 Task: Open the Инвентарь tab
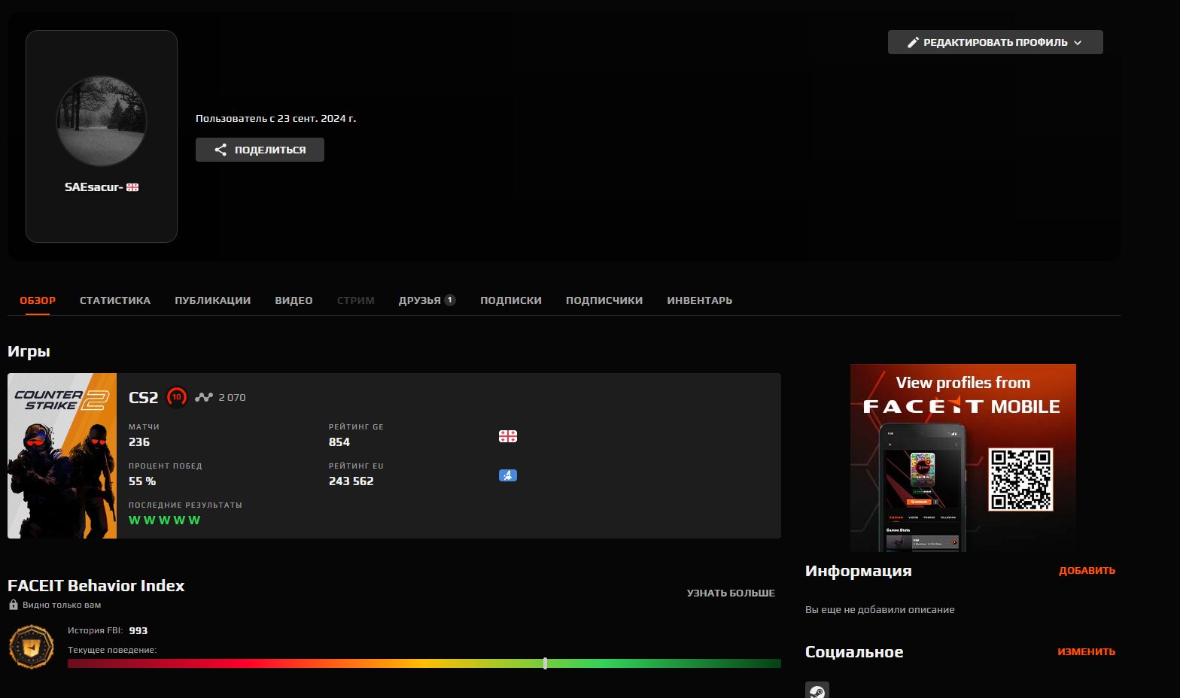[x=699, y=300]
